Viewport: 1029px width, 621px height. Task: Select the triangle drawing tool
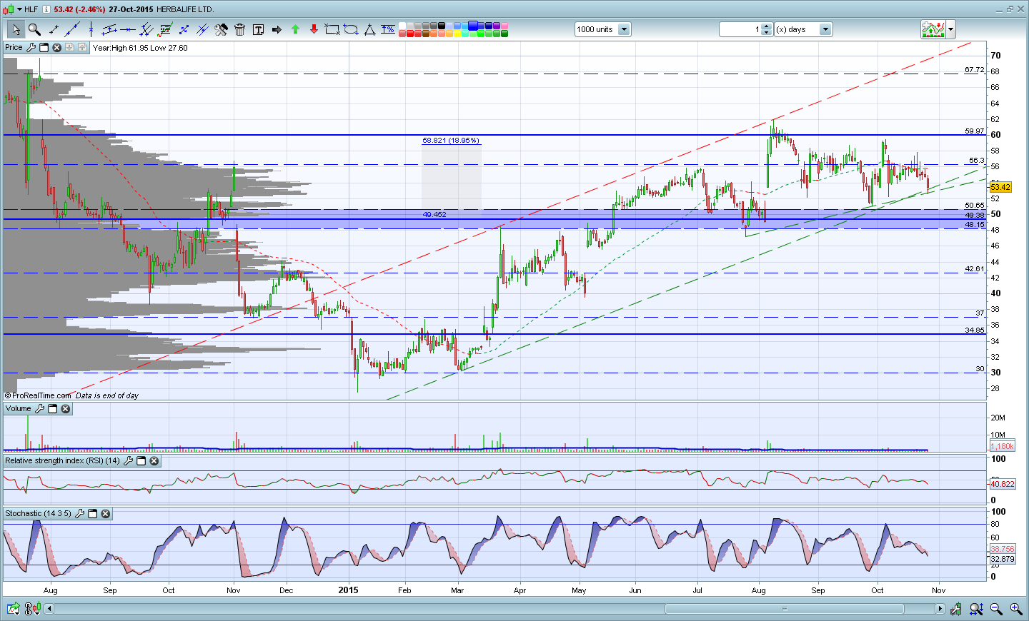(369, 29)
